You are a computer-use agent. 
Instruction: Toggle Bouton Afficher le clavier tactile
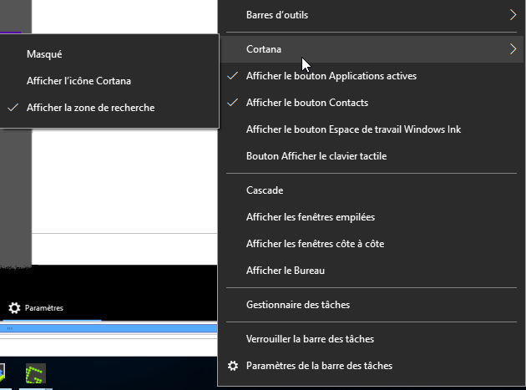316,156
